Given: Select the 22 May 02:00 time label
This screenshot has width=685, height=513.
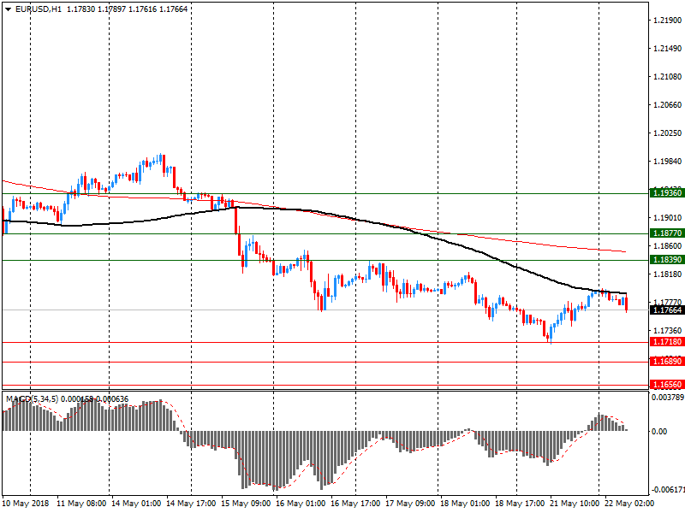Looking at the screenshot, I should point(629,504).
